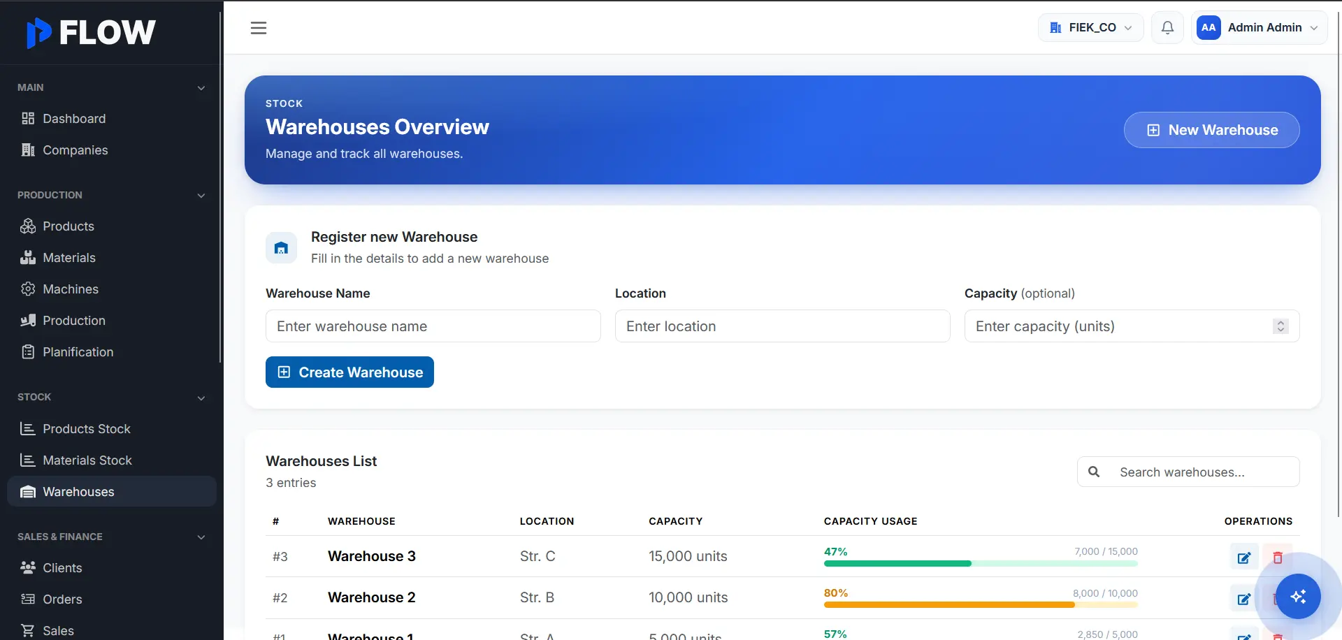1342x640 pixels.
Task: Focus the Location input field
Action: coord(783,326)
